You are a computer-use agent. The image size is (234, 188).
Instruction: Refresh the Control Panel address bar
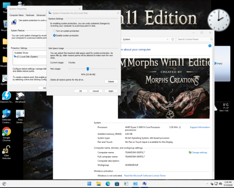pos(173,39)
